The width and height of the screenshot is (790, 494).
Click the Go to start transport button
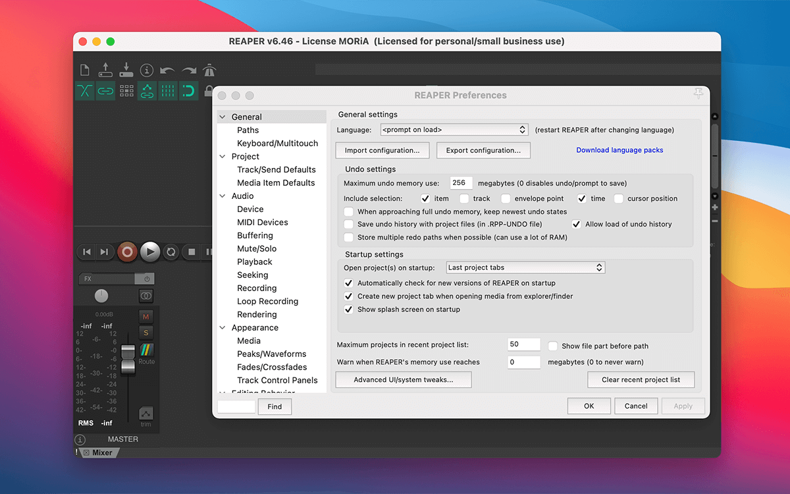[86, 252]
